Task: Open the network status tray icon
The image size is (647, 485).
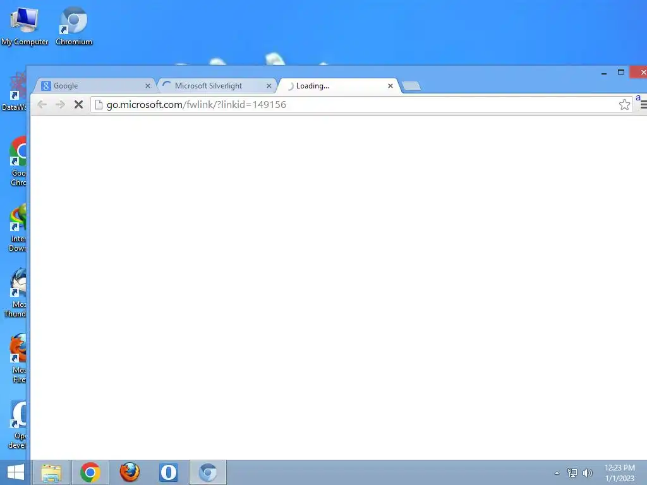Action: pyautogui.click(x=572, y=472)
